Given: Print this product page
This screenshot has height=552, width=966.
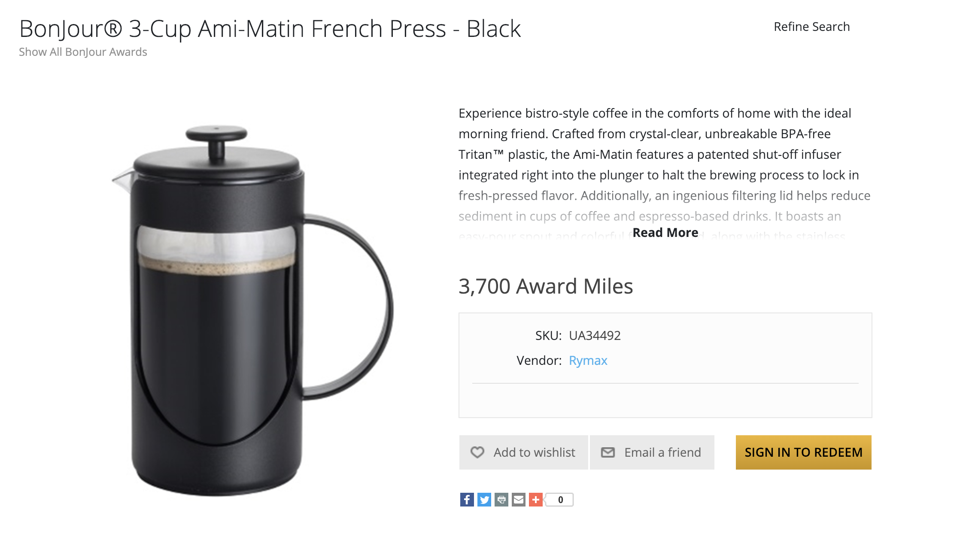Looking at the screenshot, I should [501, 500].
